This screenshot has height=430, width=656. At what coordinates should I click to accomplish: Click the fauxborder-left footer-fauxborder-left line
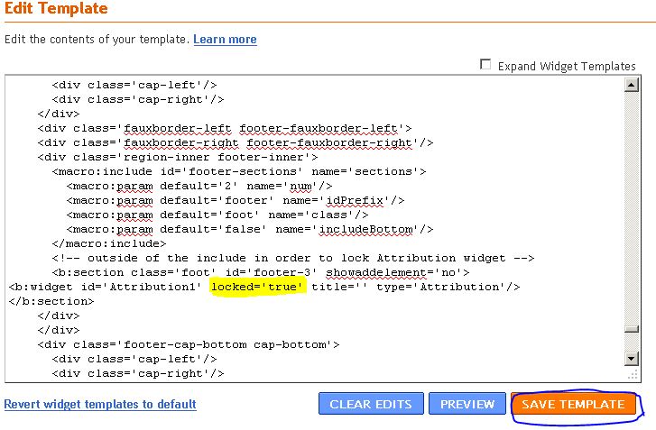225,128
